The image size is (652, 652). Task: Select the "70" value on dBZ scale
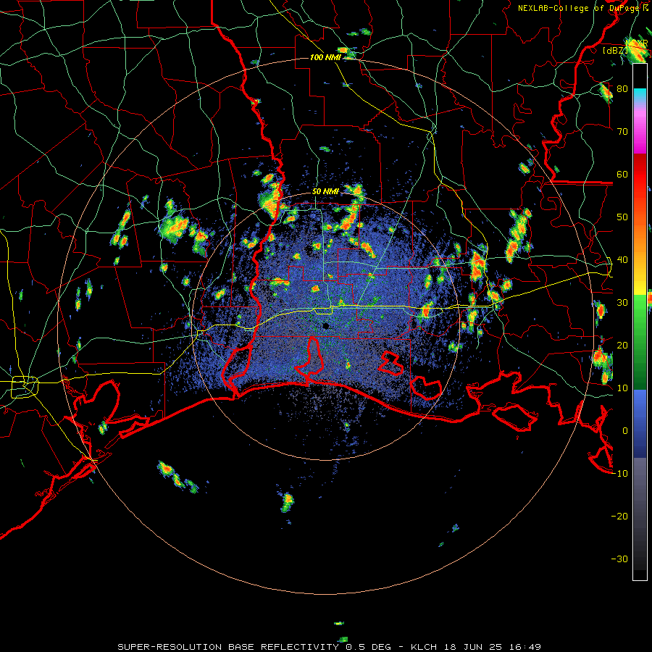622,131
